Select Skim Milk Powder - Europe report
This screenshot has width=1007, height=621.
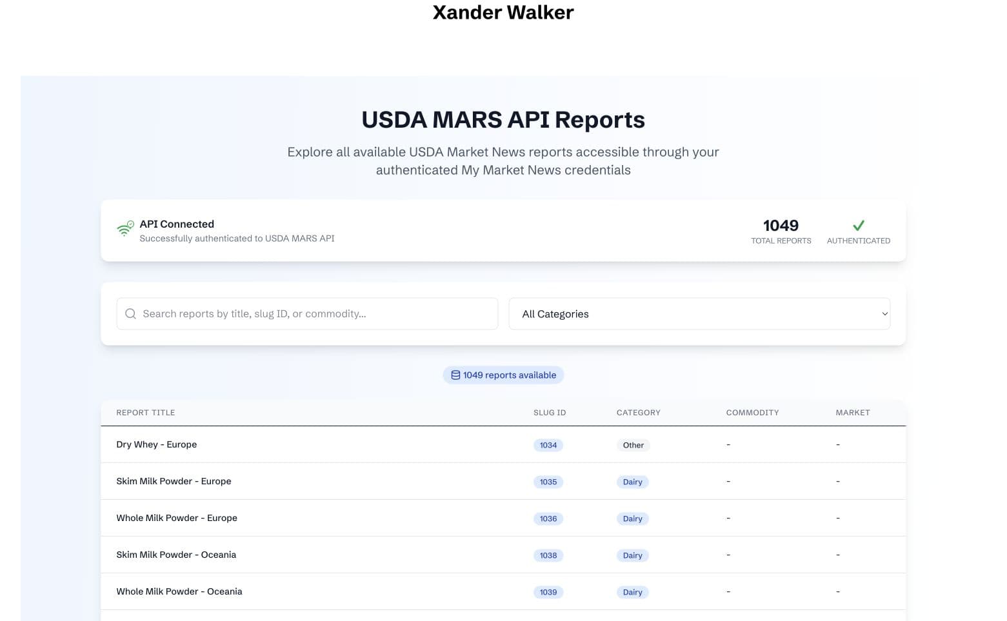(x=174, y=482)
